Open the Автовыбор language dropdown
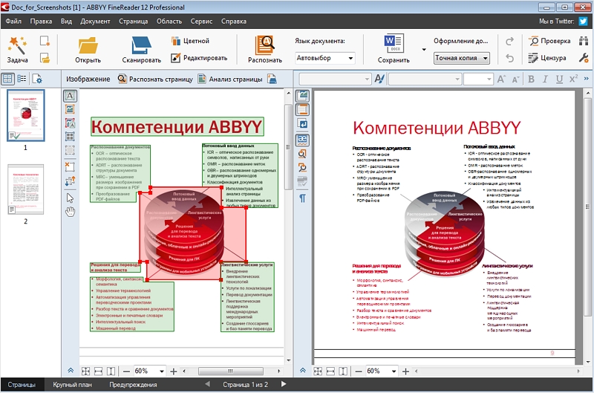 [x=324, y=58]
